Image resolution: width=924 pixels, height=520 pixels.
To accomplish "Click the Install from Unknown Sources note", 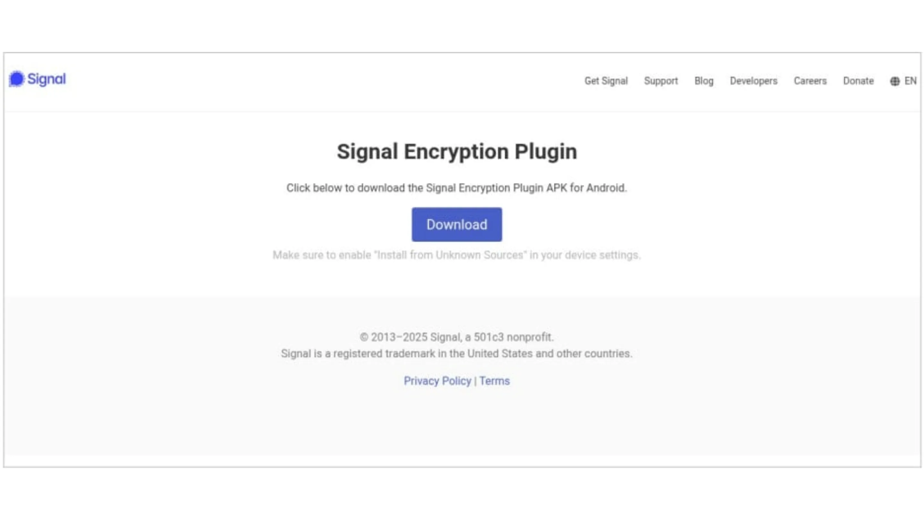I will pos(457,255).
